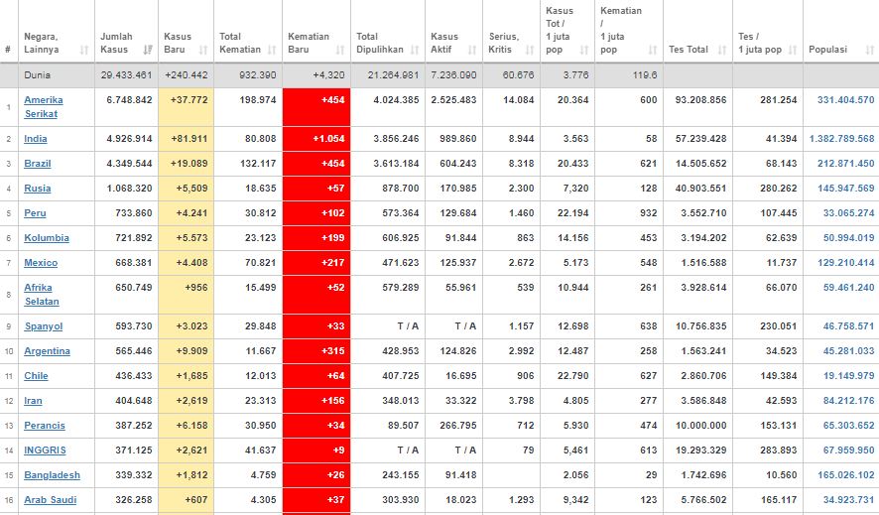This screenshot has height=515, width=879.
Task: Open the India country link
Action: click(x=36, y=139)
